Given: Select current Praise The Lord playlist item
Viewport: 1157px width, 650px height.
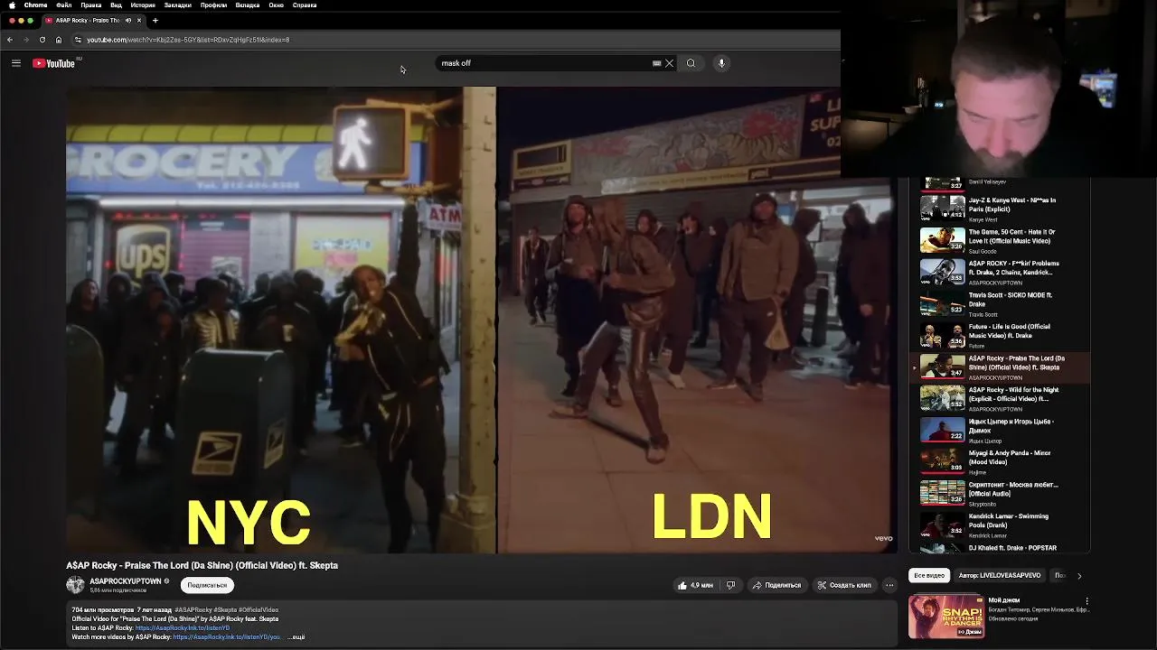Looking at the screenshot, I should 1000,367.
